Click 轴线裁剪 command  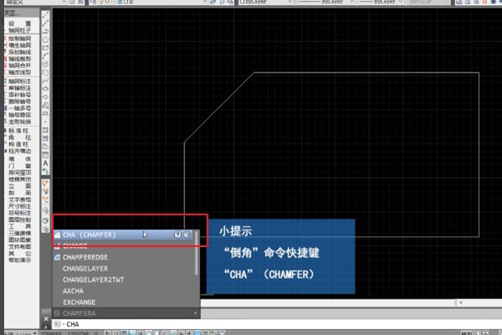point(20,59)
